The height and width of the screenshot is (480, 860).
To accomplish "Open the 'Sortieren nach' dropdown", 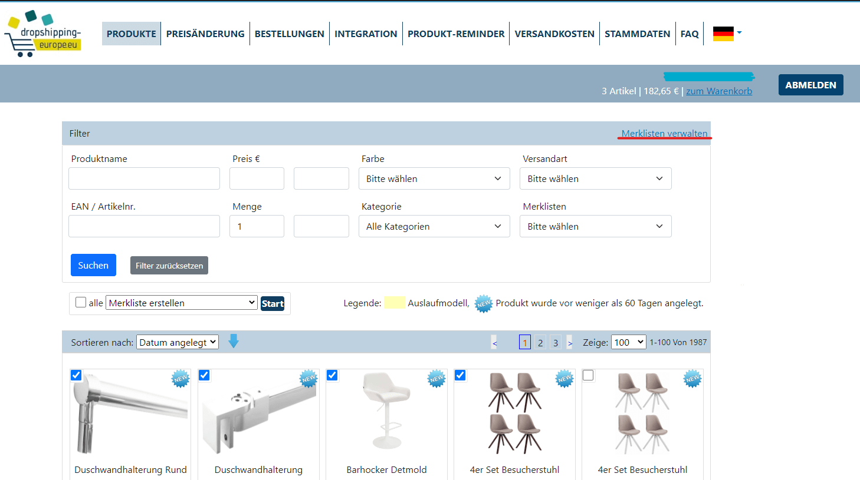I will click(178, 342).
